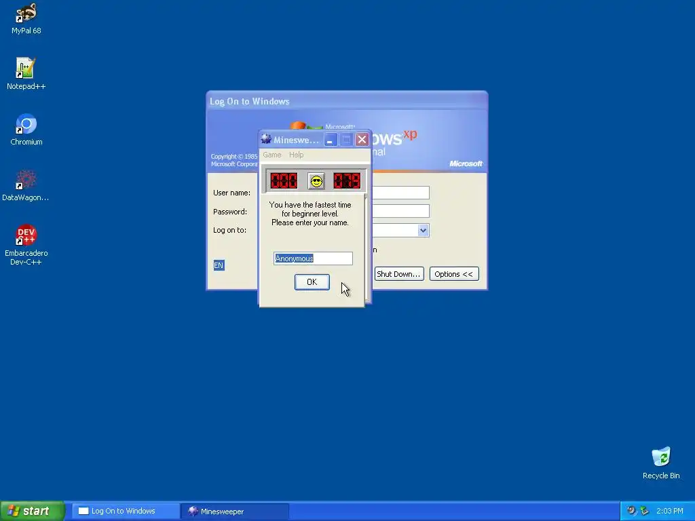Click the second system tray icon
The width and height of the screenshot is (695, 521).
point(644,511)
